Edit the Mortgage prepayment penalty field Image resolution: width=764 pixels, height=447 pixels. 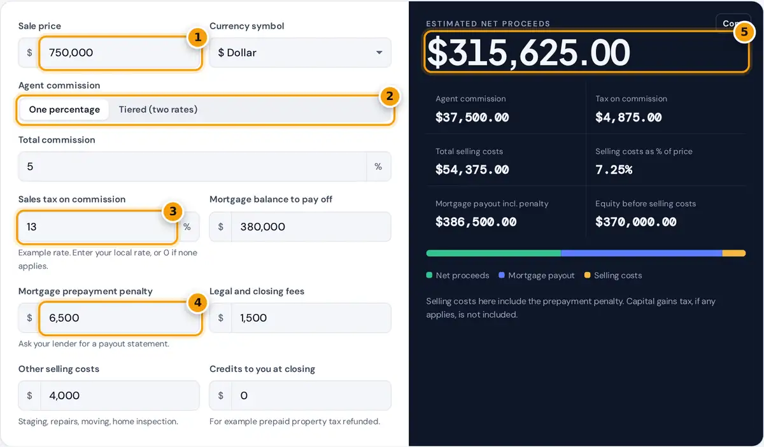[x=120, y=318]
